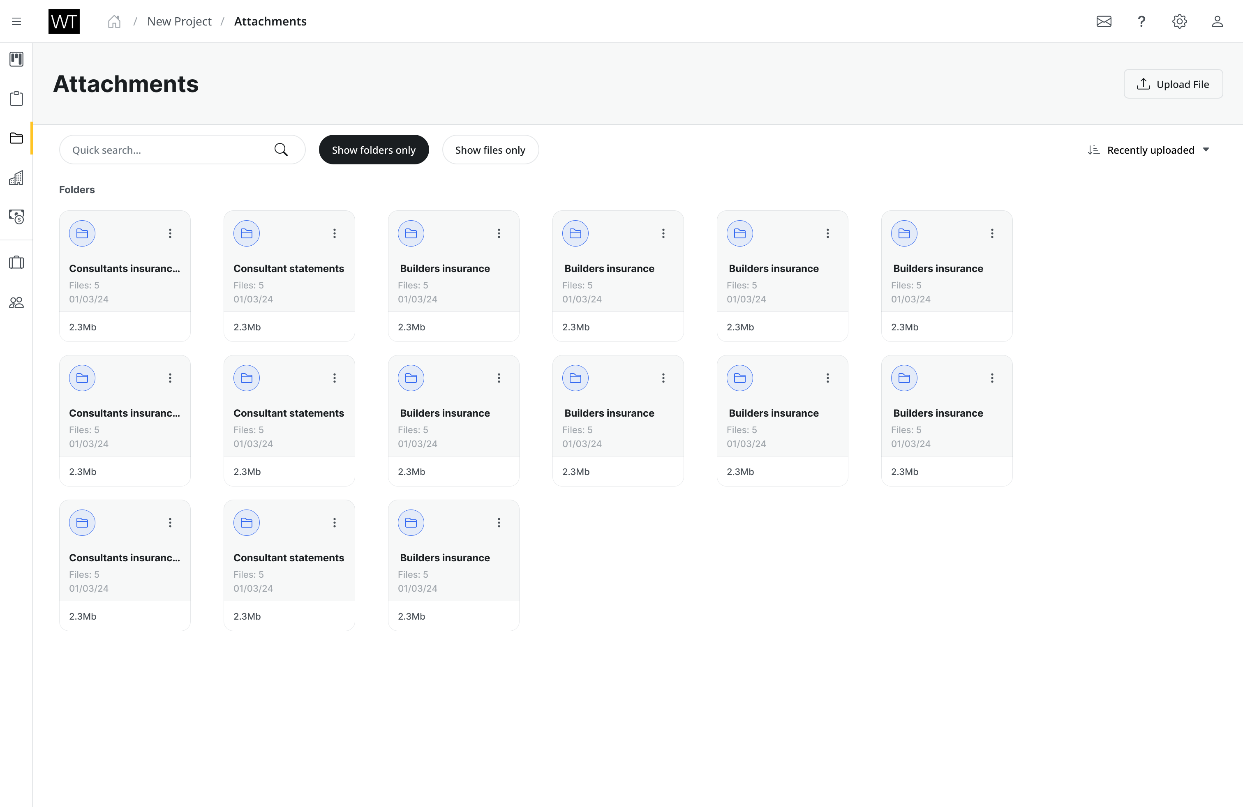Viewport: 1243px width, 807px height.
Task: Click the Upload File button
Action: 1173,83
